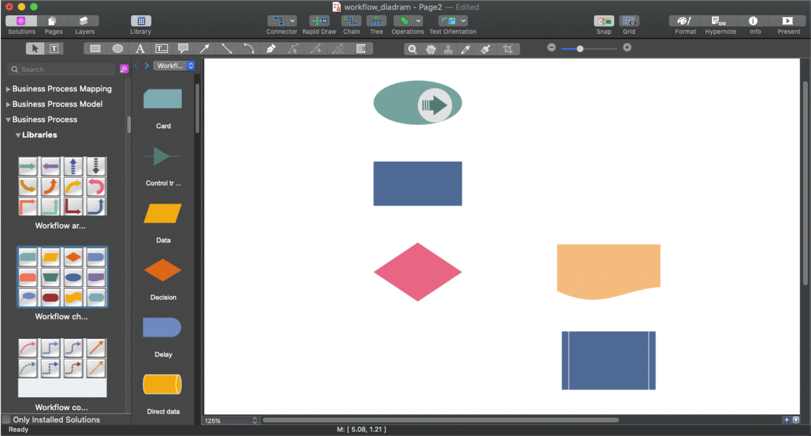The height and width of the screenshot is (436, 811).
Task: Click the zoom in plus button
Action: click(x=627, y=48)
